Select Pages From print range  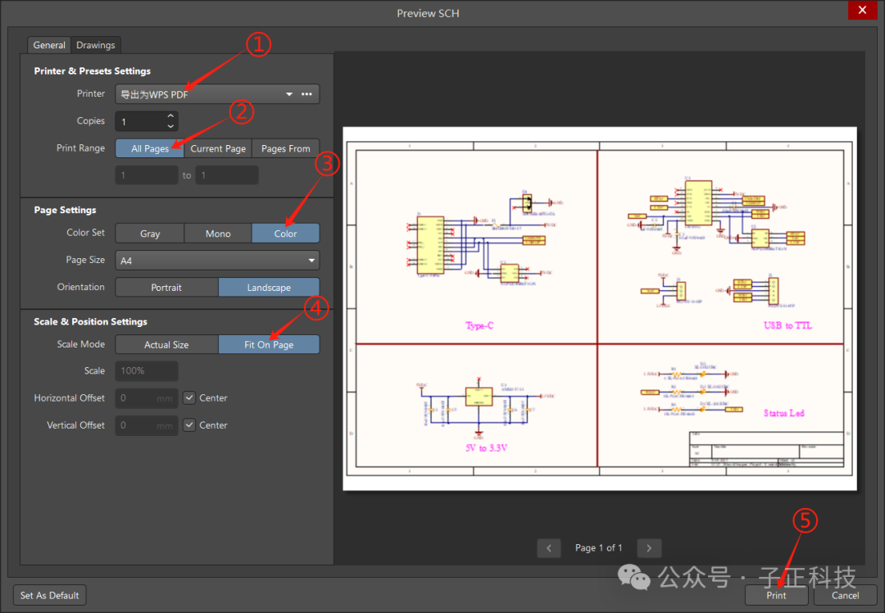coord(286,148)
